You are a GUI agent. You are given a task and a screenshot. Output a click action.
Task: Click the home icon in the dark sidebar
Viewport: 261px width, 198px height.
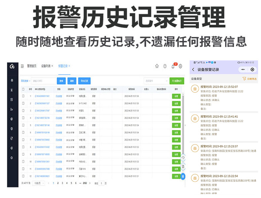[12, 80]
